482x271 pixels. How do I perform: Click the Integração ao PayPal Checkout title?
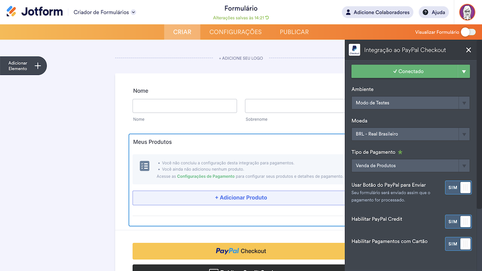(405, 50)
